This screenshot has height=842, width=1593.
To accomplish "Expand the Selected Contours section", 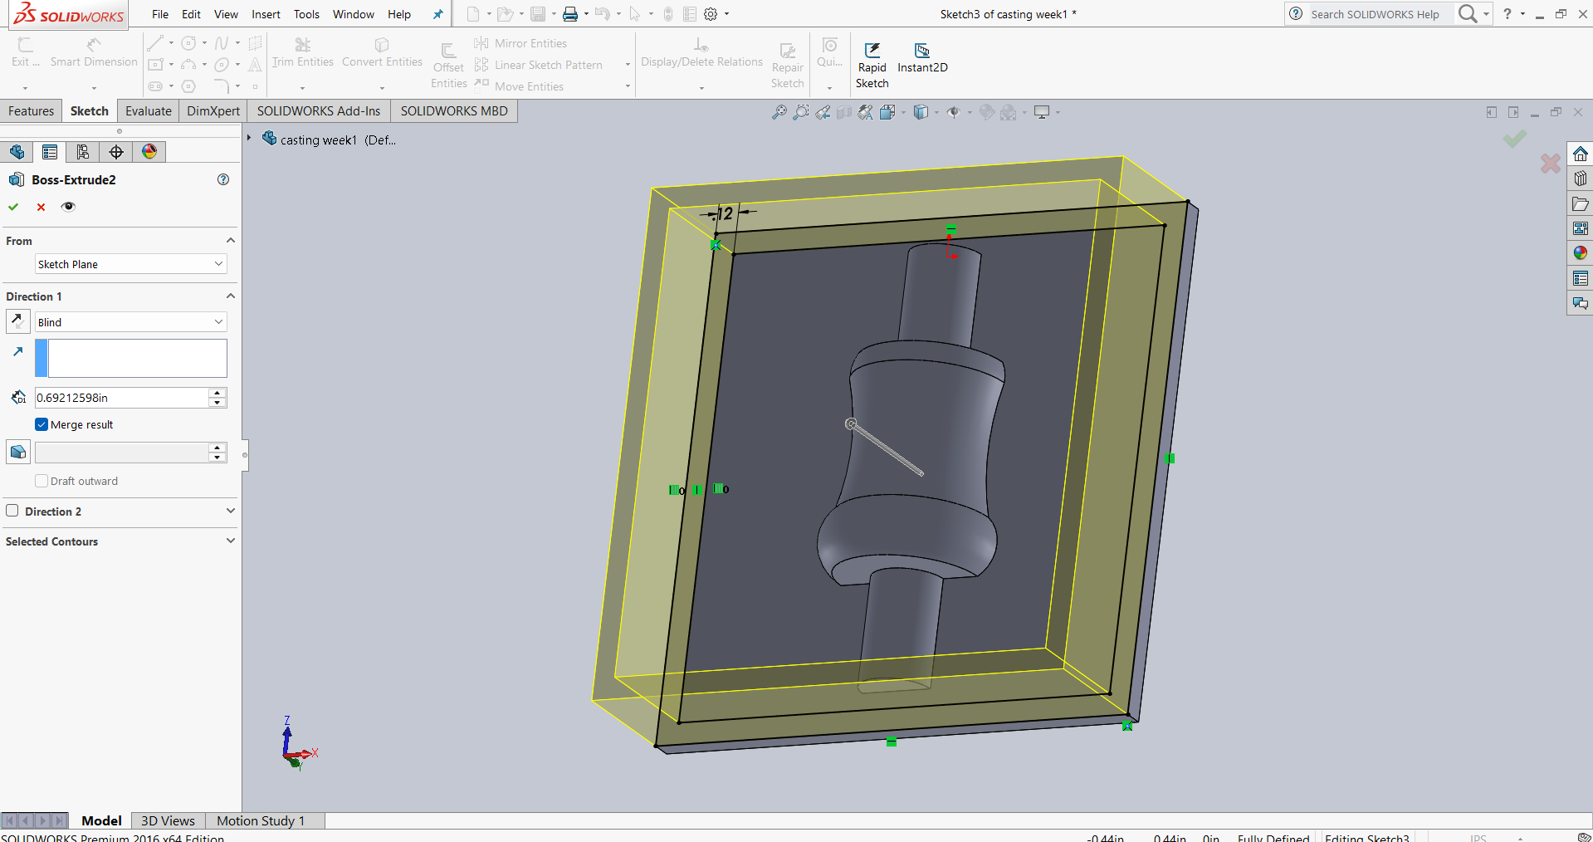I will click(231, 541).
